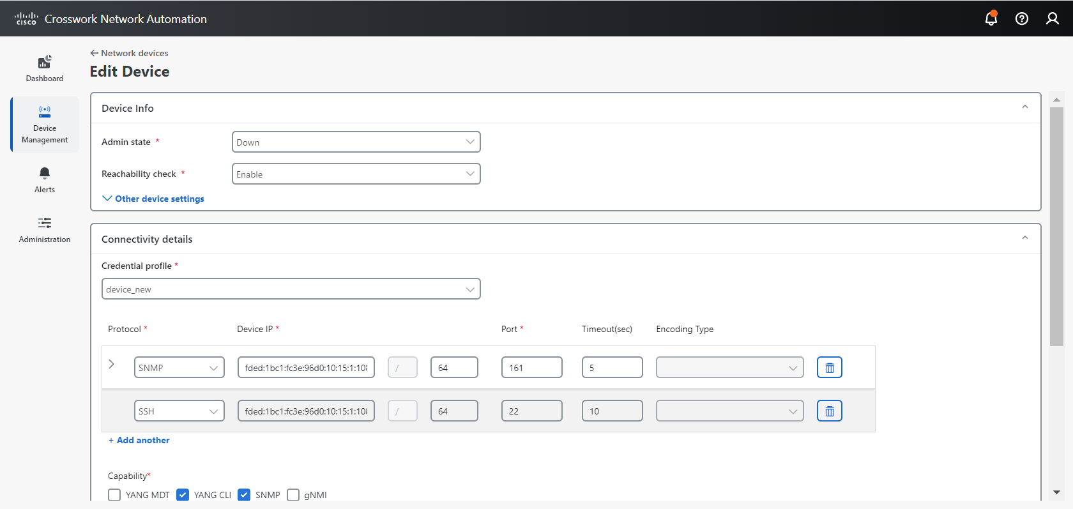Open the Dashboard sidebar icon
1073x509 pixels.
45,68
